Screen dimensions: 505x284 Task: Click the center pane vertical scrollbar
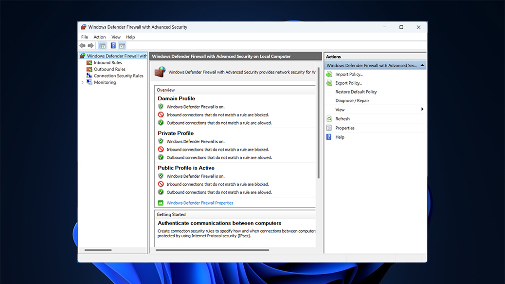point(318,122)
